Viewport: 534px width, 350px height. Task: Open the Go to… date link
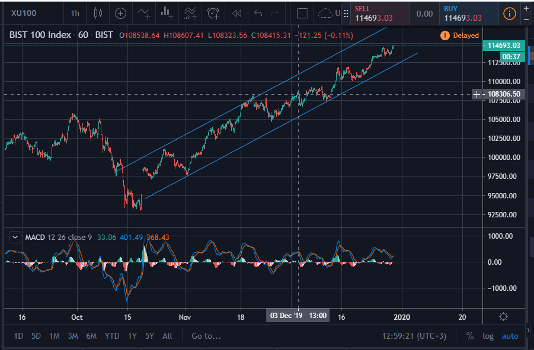pyautogui.click(x=206, y=336)
